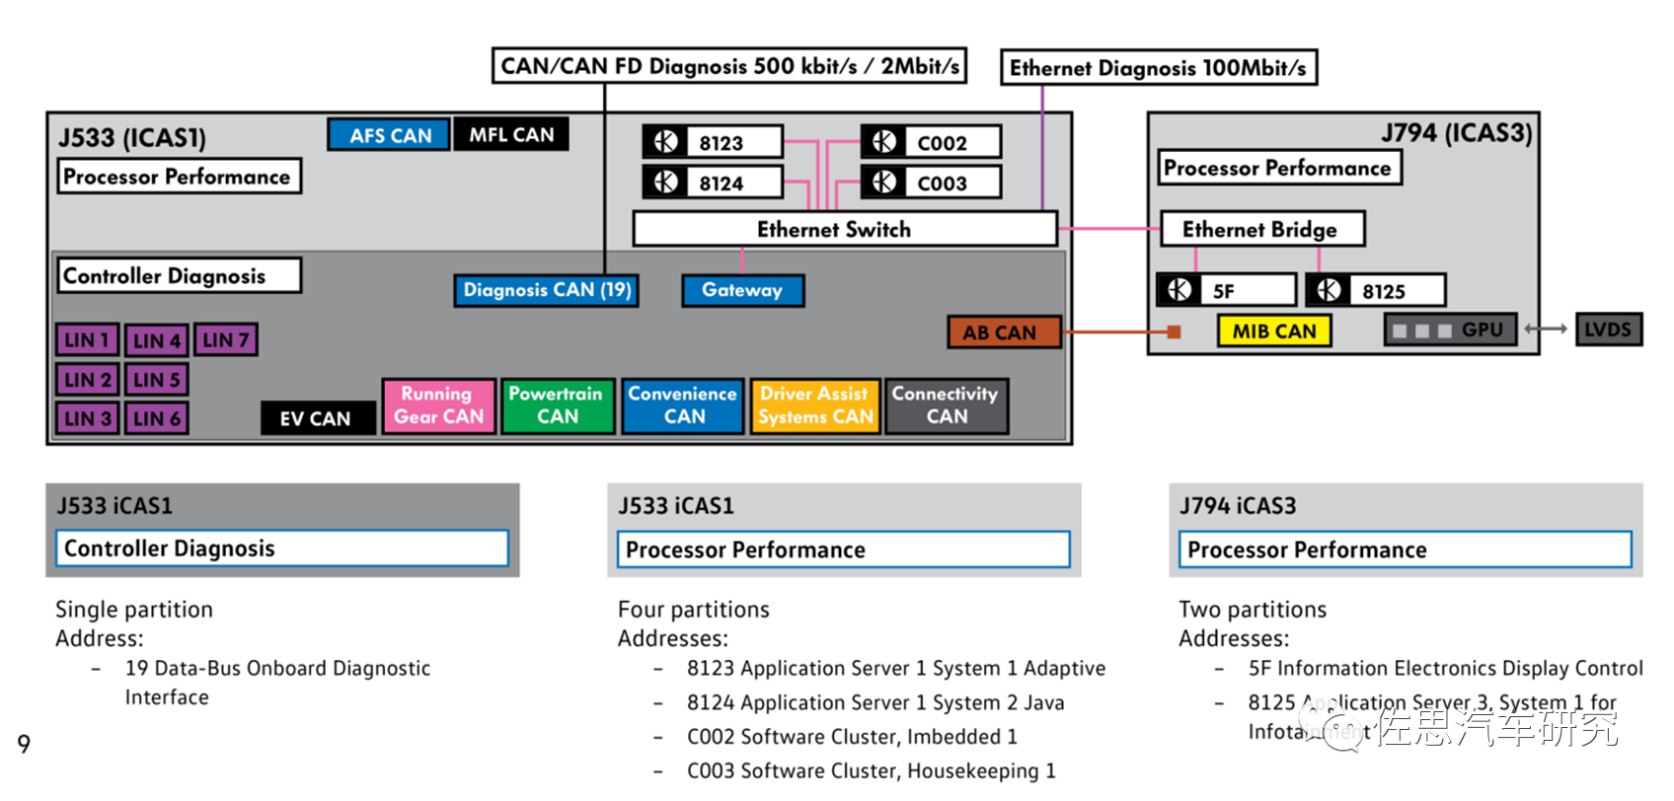Click the port icon beside C003
1674x801 pixels.
tap(884, 182)
